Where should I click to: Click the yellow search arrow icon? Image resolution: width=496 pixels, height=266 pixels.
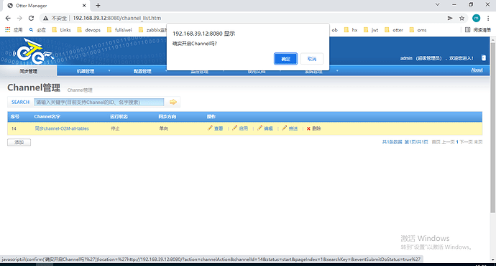pos(173,102)
